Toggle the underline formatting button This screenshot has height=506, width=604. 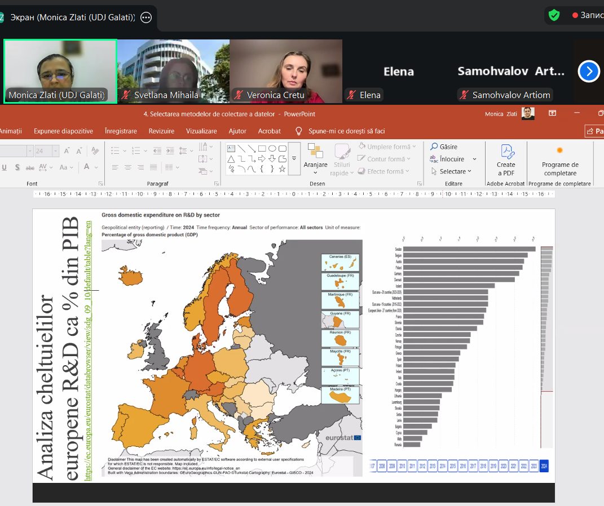click(x=5, y=167)
